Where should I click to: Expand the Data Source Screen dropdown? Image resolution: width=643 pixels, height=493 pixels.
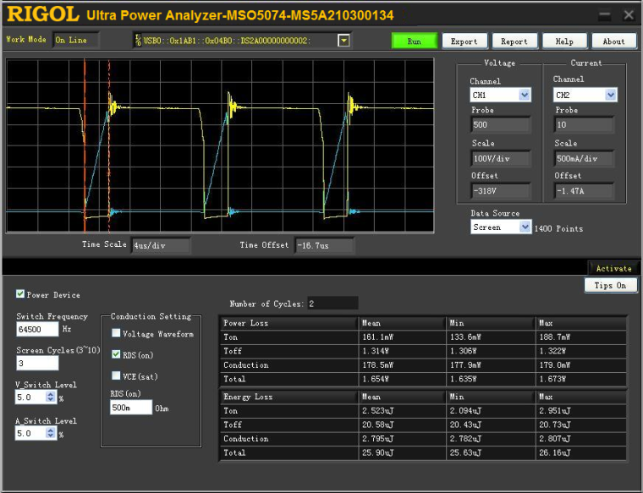525,227
